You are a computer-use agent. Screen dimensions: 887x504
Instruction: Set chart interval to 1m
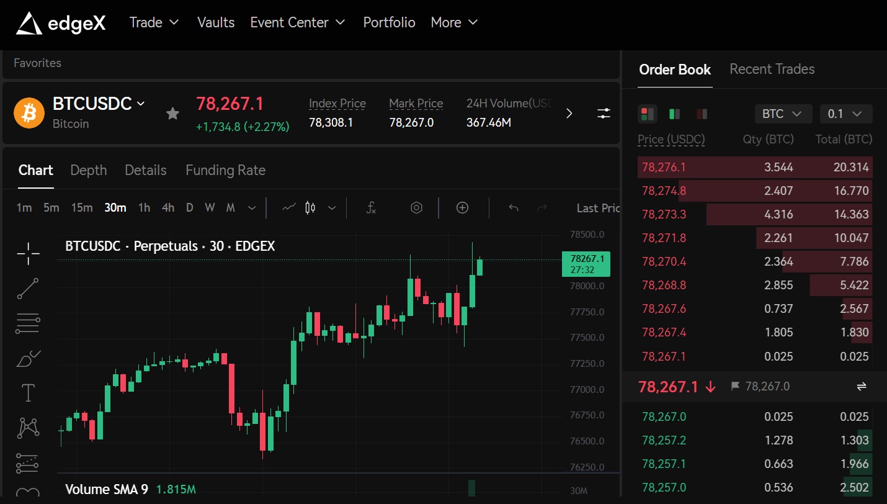click(x=24, y=208)
